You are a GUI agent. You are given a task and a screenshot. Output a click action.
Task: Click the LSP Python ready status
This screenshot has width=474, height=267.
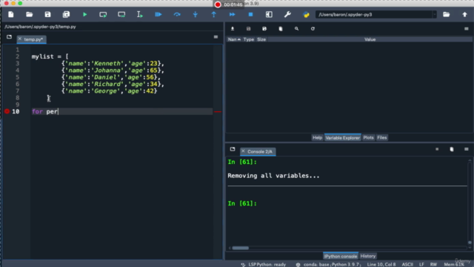coord(267,265)
